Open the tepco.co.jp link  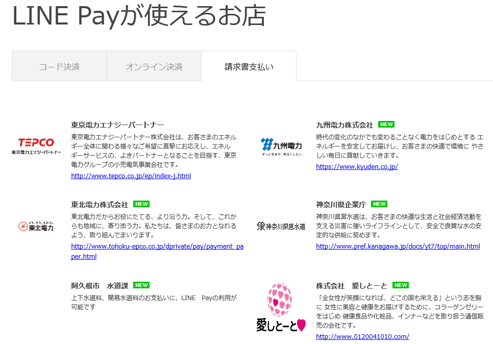coord(131,176)
